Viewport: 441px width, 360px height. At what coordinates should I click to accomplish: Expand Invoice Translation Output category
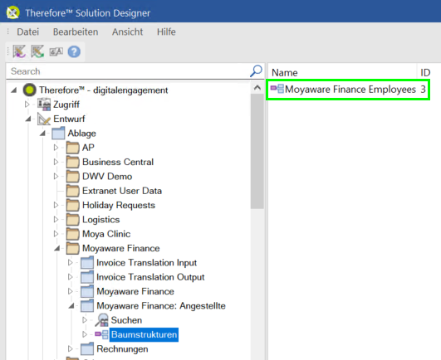tap(70, 277)
